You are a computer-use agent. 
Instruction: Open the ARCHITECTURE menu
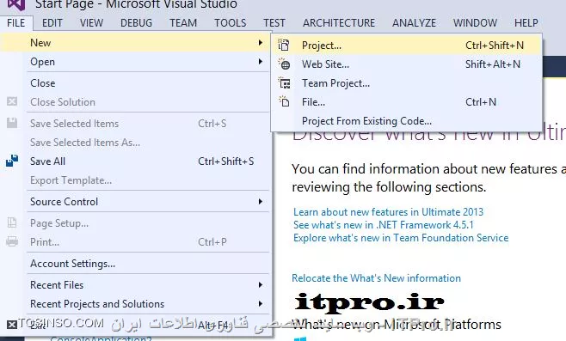click(339, 23)
